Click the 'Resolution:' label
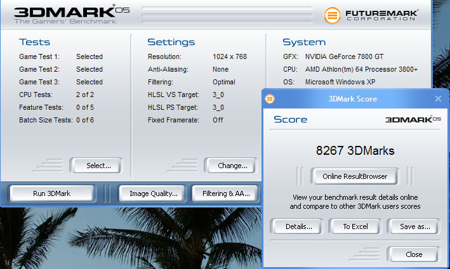Viewport: 450px width, 269px height. pyautogui.click(x=164, y=57)
